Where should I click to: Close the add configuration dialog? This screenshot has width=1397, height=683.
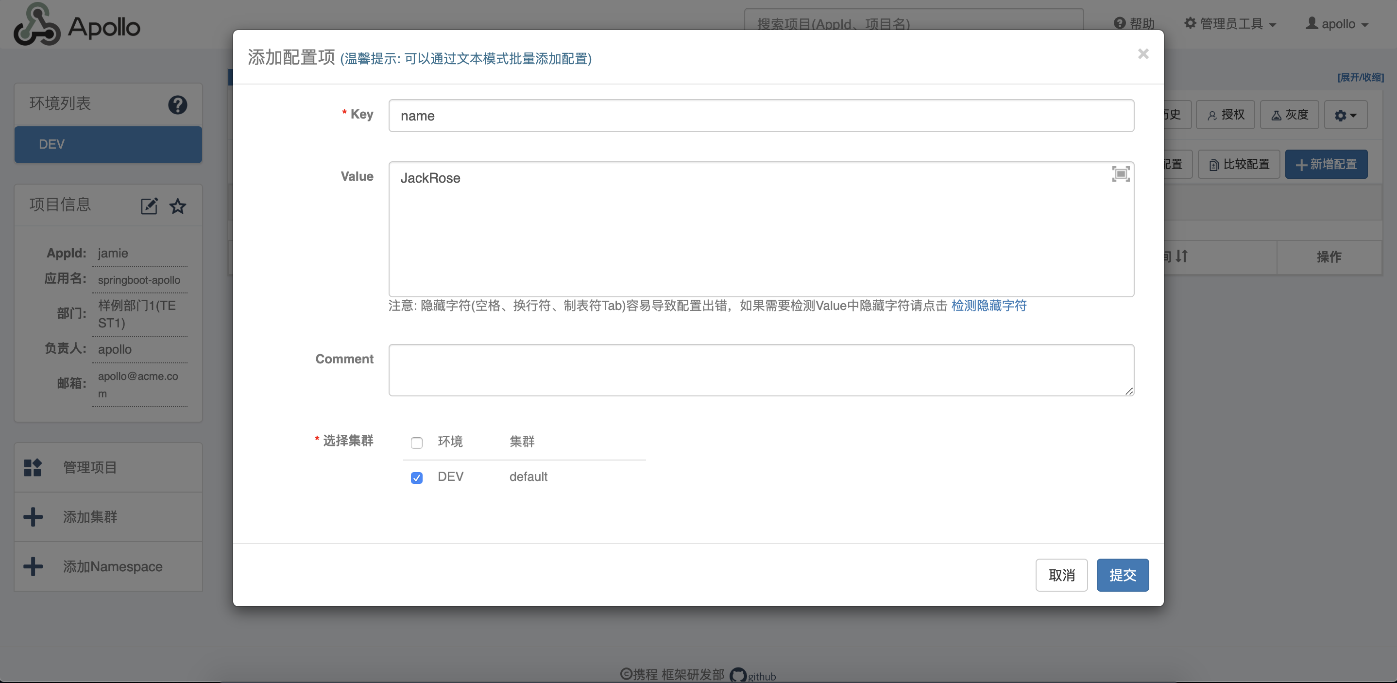(1143, 54)
